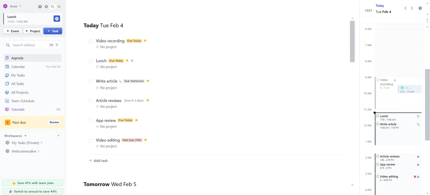Open the clock icon in calendar header
This screenshot has height=195, width=430.
420,8
